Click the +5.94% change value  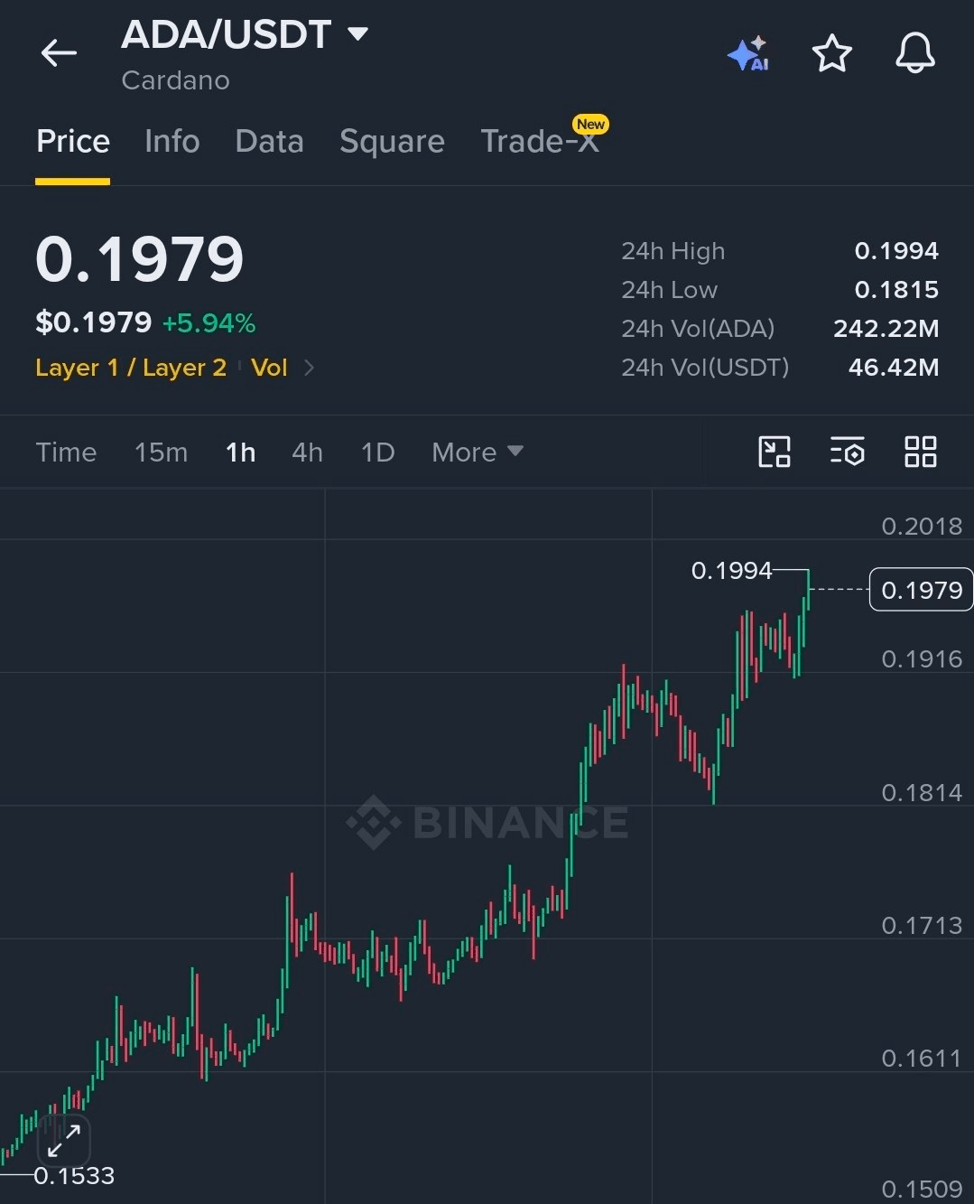[209, 323]
